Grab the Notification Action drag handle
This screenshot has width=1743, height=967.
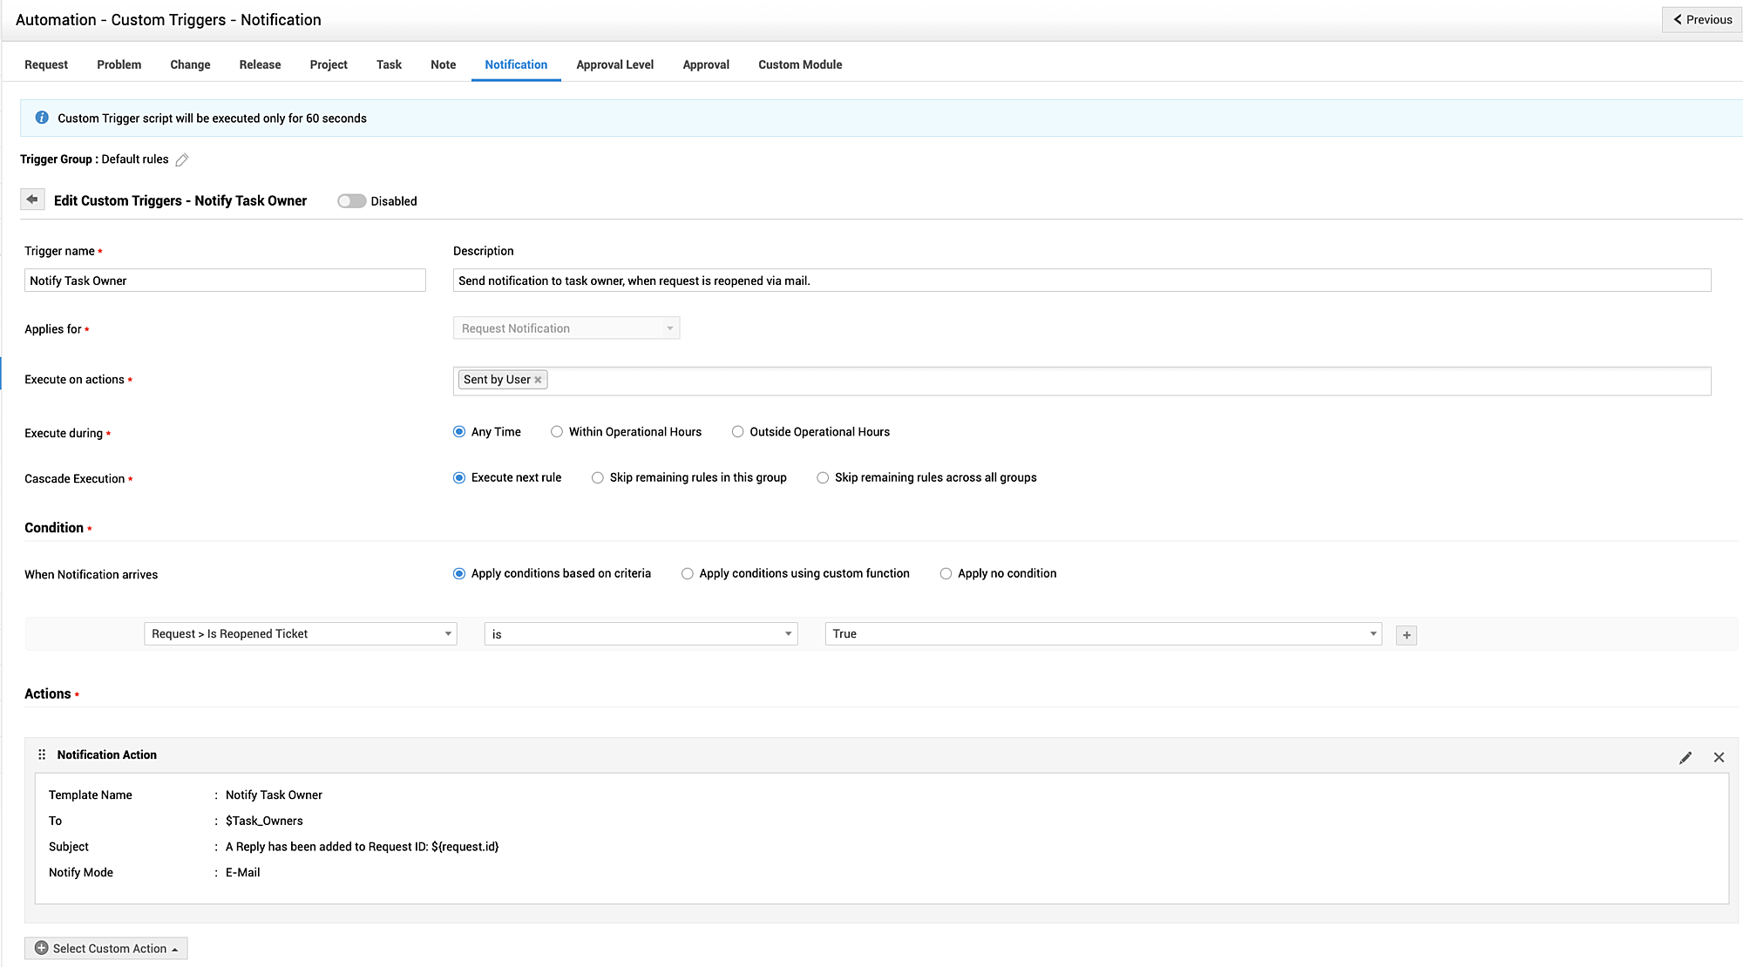pyautogui.click(x=42, y=754)
